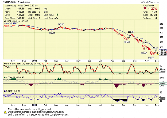Image resolution: width=167 pixels, height=118 pixels.
Task: Click the CCI(40) indicator area icon
Action: click(x=5, y=77)
